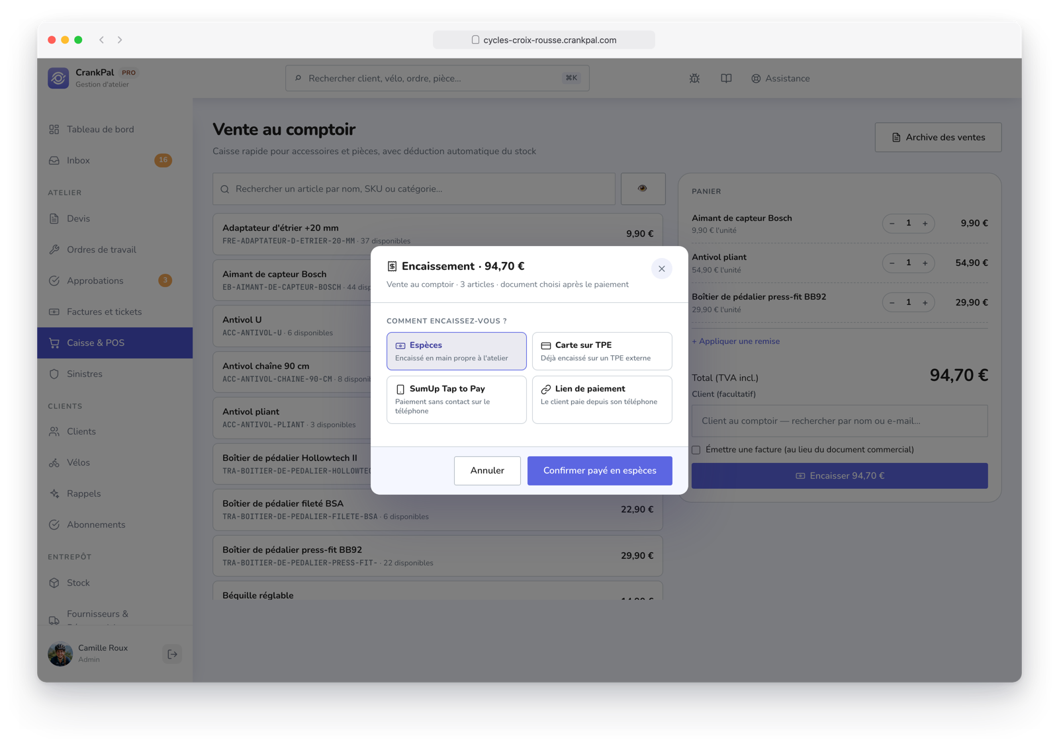Click the article search field

tap(414, 189)
